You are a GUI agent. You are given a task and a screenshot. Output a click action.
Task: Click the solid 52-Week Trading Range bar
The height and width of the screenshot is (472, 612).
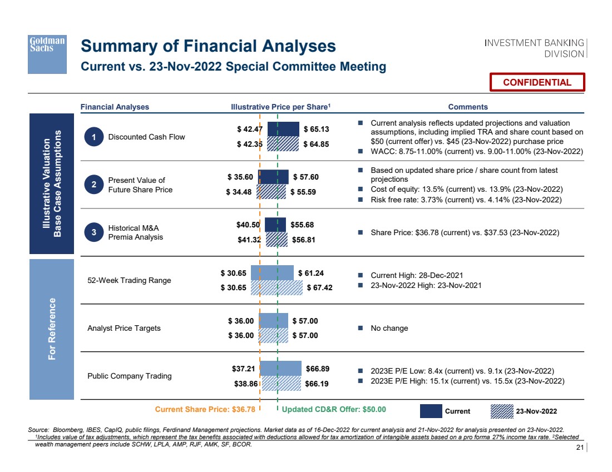click(272, 272)
